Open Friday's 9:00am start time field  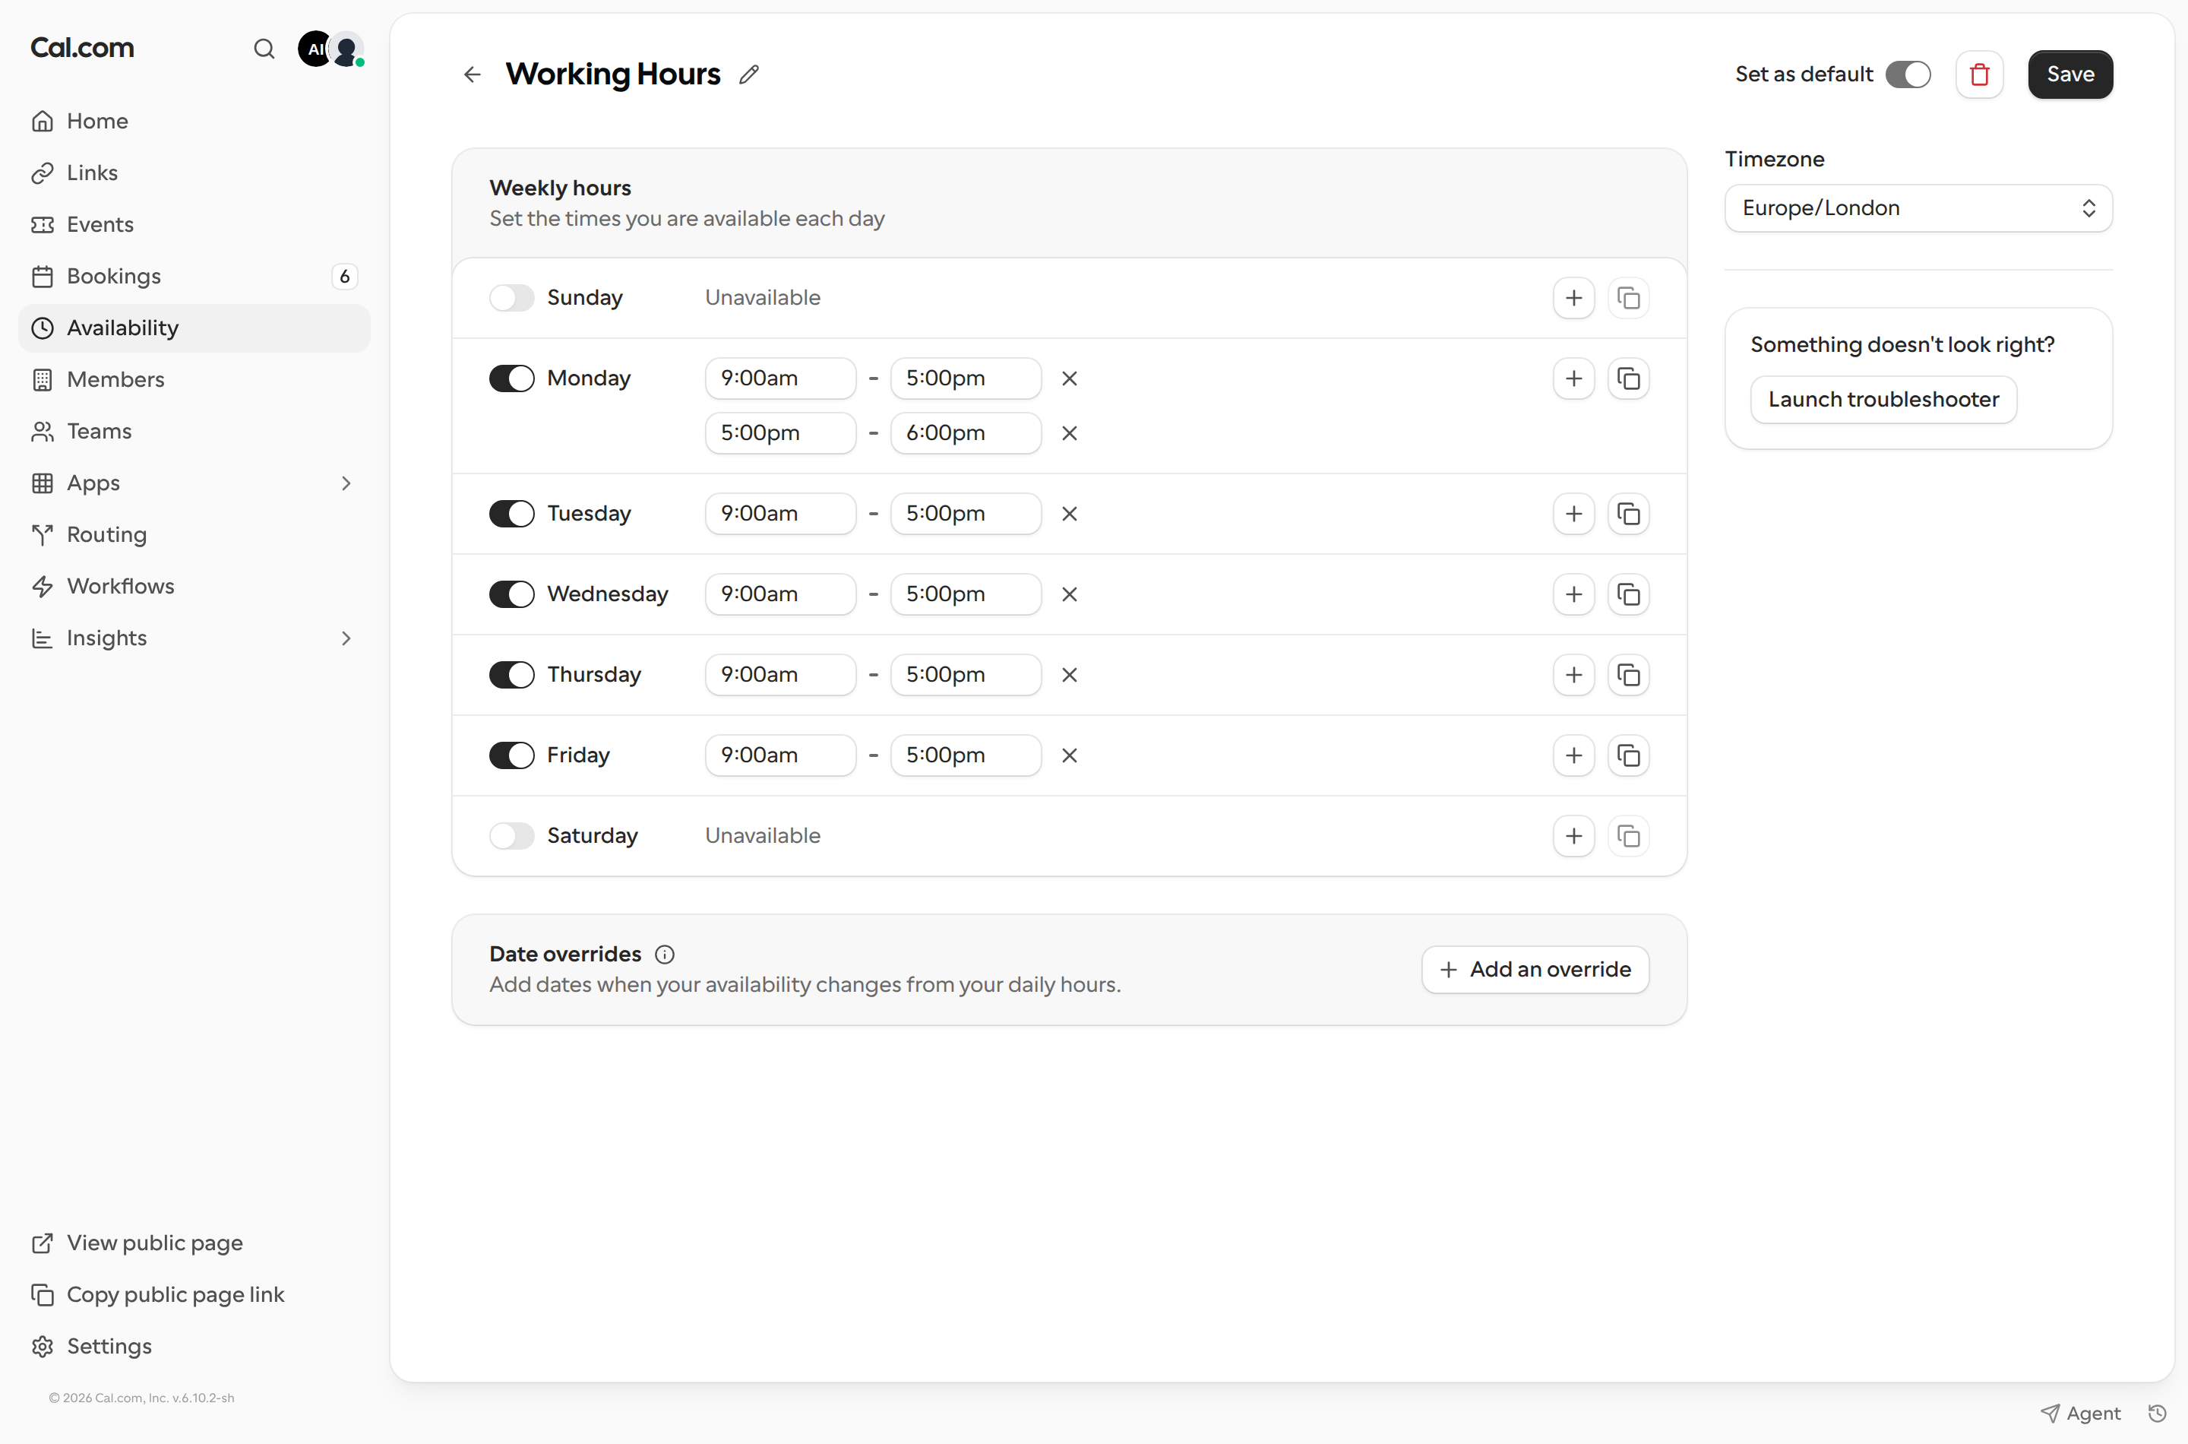(x=780, y=755)
